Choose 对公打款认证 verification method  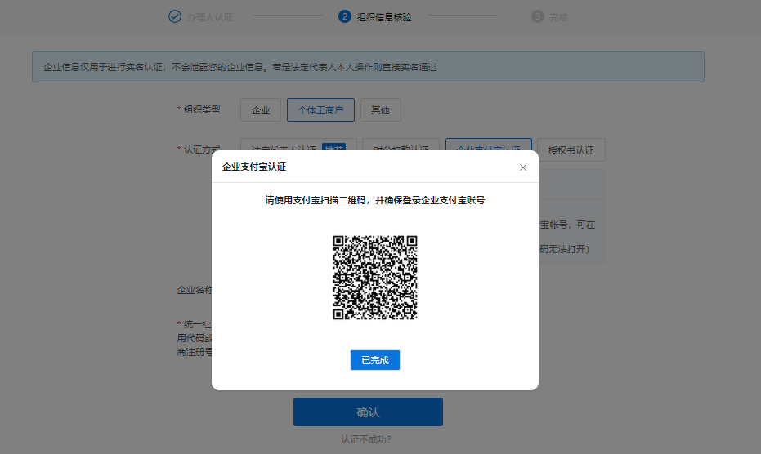click(401, 145)
